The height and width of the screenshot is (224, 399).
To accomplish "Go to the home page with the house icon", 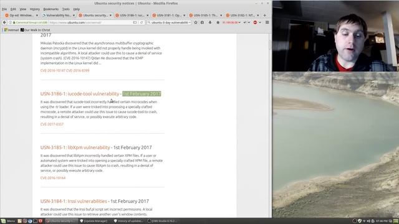I will tap(218, 22).
